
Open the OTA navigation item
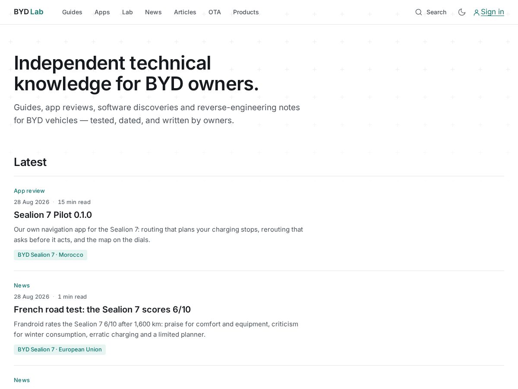(x=215, y=12)
